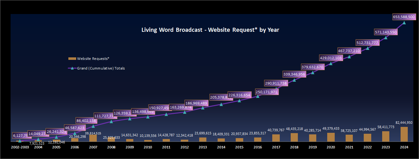Select the 653,588,500 cumulative data label

[x=404, y=17]
